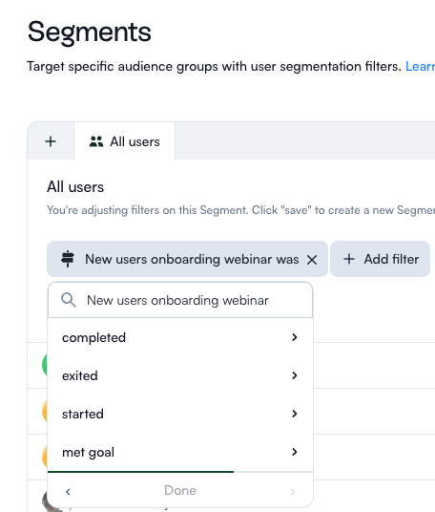Remove the onboarding webinar filter with X
The height and width of the screenshot is (512, 435).
click(x=312, y=260)
